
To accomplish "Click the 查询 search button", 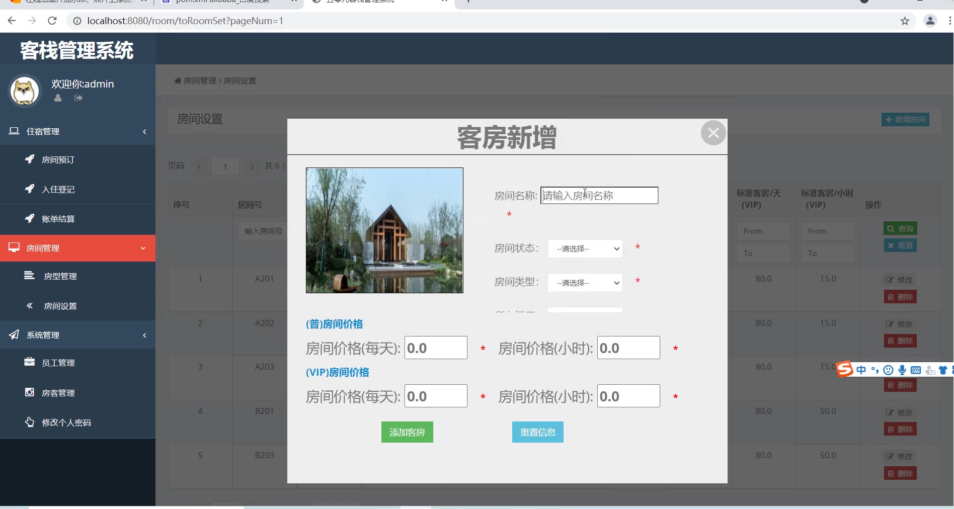I will tap(900, 228).
